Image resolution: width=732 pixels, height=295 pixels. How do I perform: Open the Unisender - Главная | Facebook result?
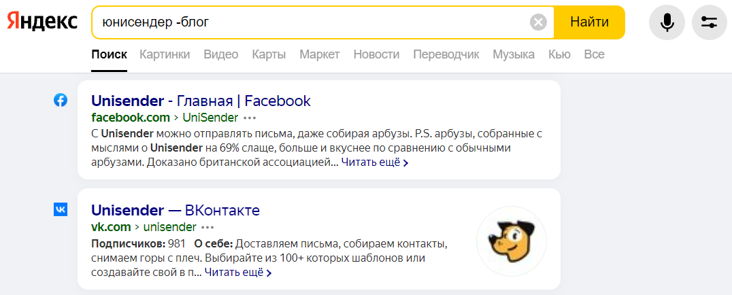coord(201,101)
